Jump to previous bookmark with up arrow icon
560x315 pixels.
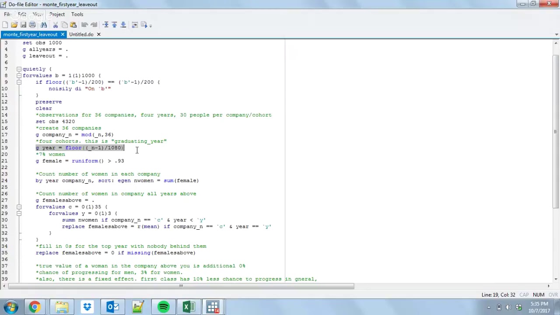click(114, 25)
